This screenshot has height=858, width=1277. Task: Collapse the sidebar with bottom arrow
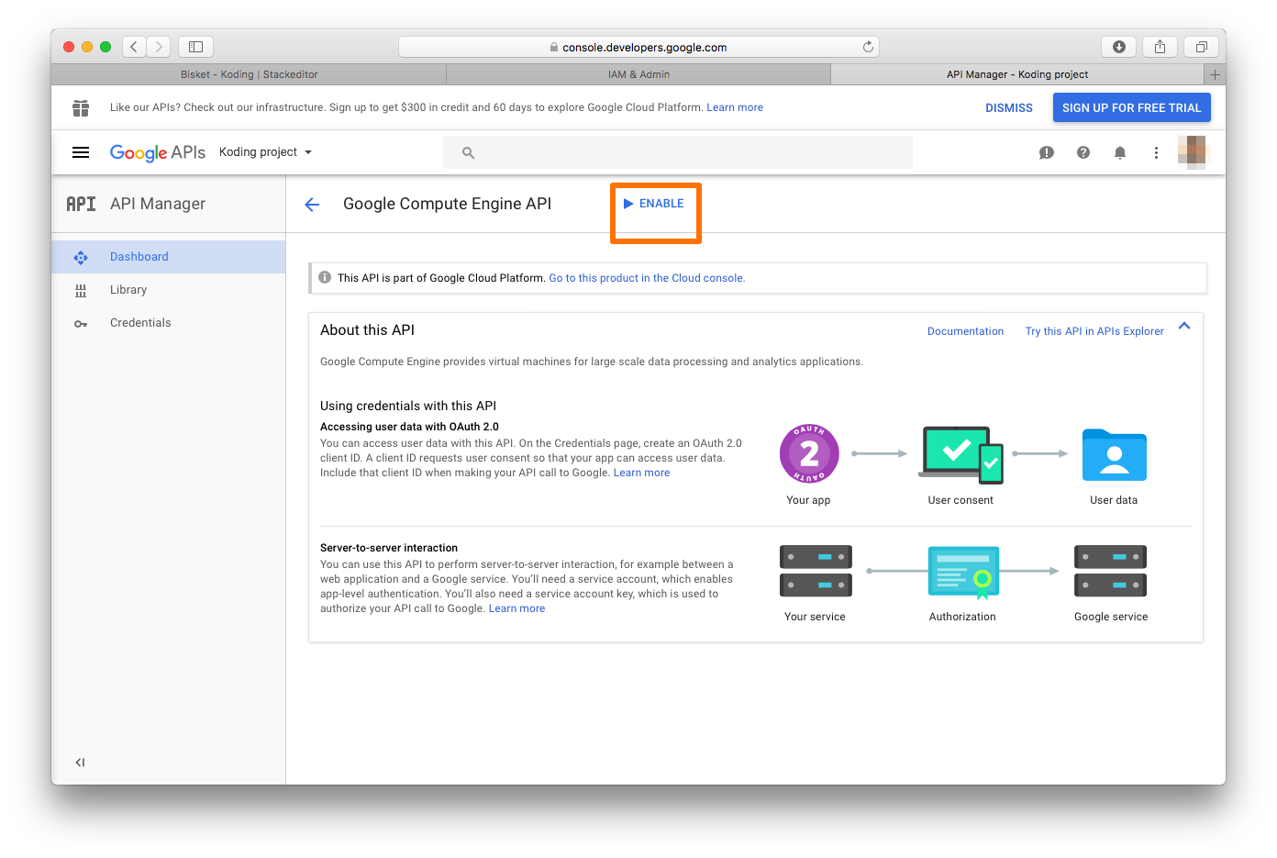(80, 763)
